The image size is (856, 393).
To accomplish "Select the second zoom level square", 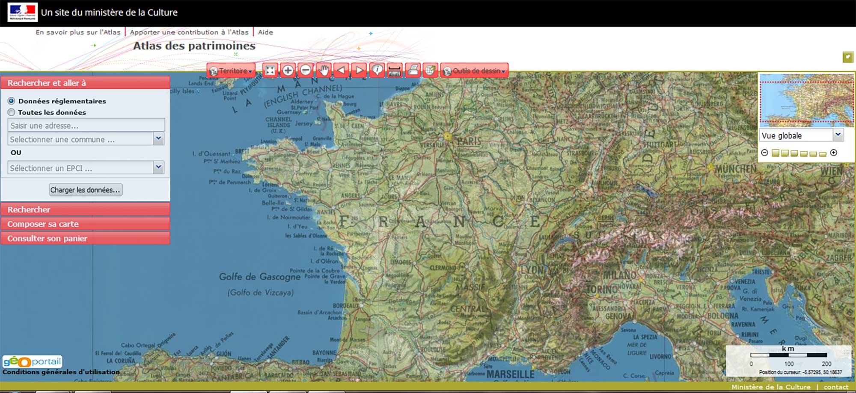I will 785,153.
